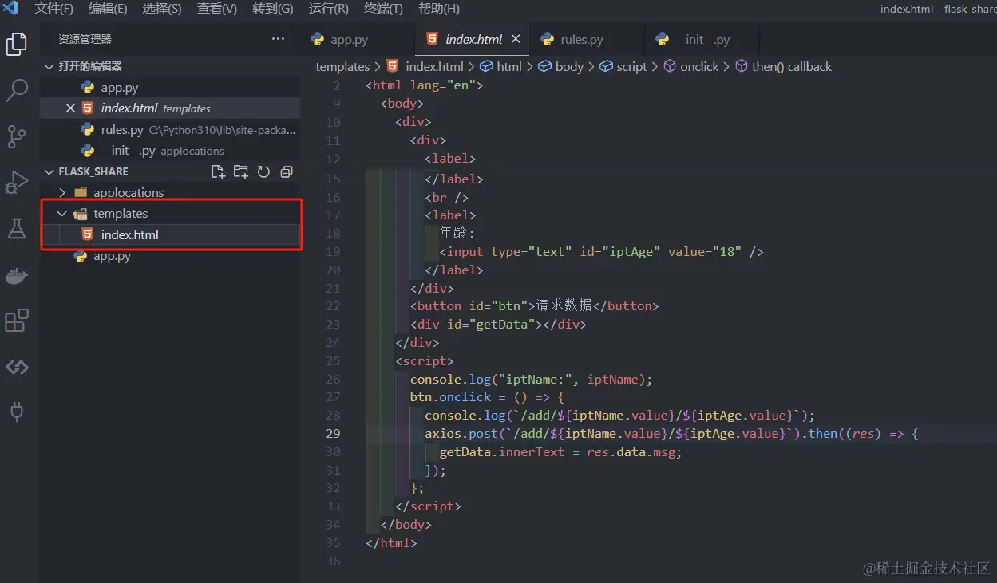Open the 运行(R) menu
Viewport: 997px width, 583px height.
(x=328, y=10)
